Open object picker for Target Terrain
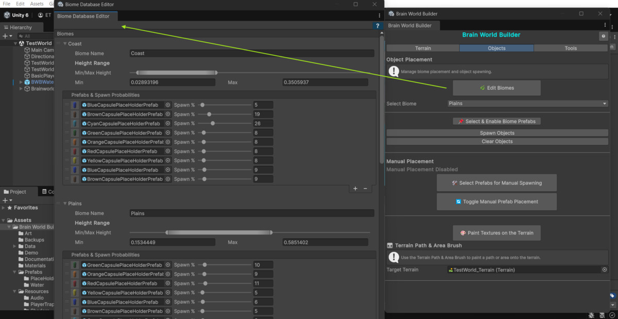The width and height of the screenshot is (618, 319). pos(605,270)
